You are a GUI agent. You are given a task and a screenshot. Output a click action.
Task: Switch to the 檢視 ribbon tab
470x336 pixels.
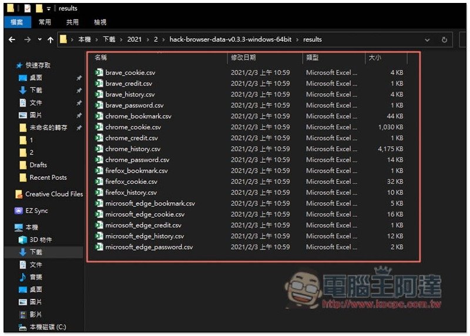[x=100, y=22]
